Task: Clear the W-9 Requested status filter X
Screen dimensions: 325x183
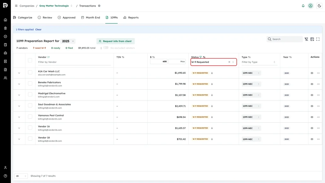Action: click(229, 62)
